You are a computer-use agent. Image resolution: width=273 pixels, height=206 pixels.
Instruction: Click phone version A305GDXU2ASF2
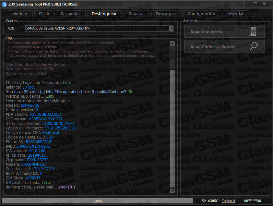59,124
